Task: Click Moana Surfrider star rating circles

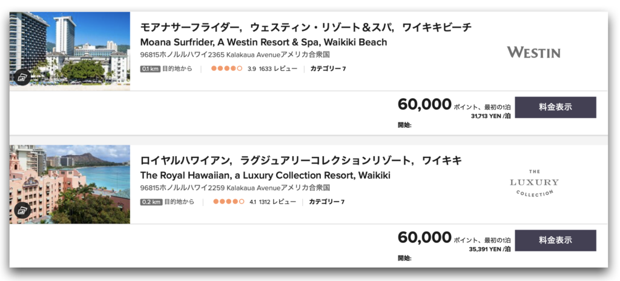Action: point(226,68)
